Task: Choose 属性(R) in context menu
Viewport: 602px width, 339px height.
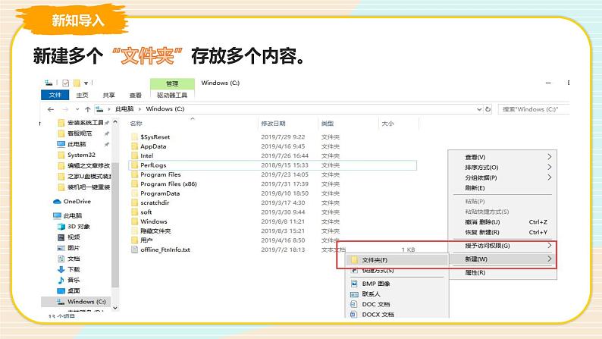Action: [x=502, y=272]
